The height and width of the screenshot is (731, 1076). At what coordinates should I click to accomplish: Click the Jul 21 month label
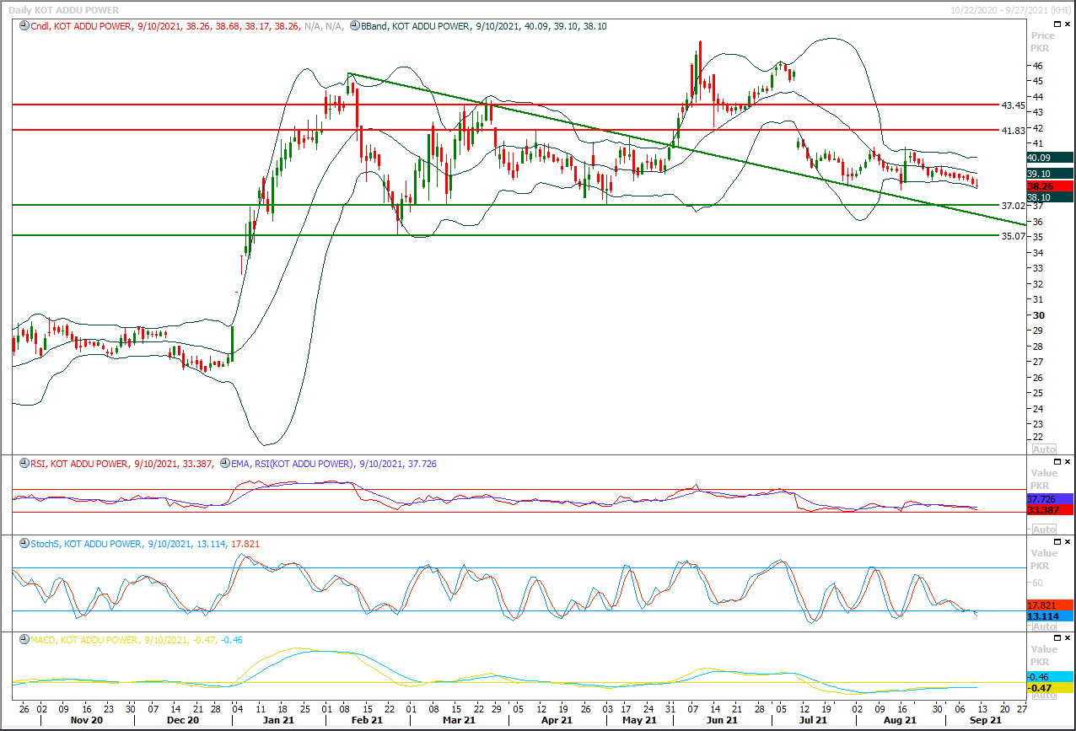812,721
